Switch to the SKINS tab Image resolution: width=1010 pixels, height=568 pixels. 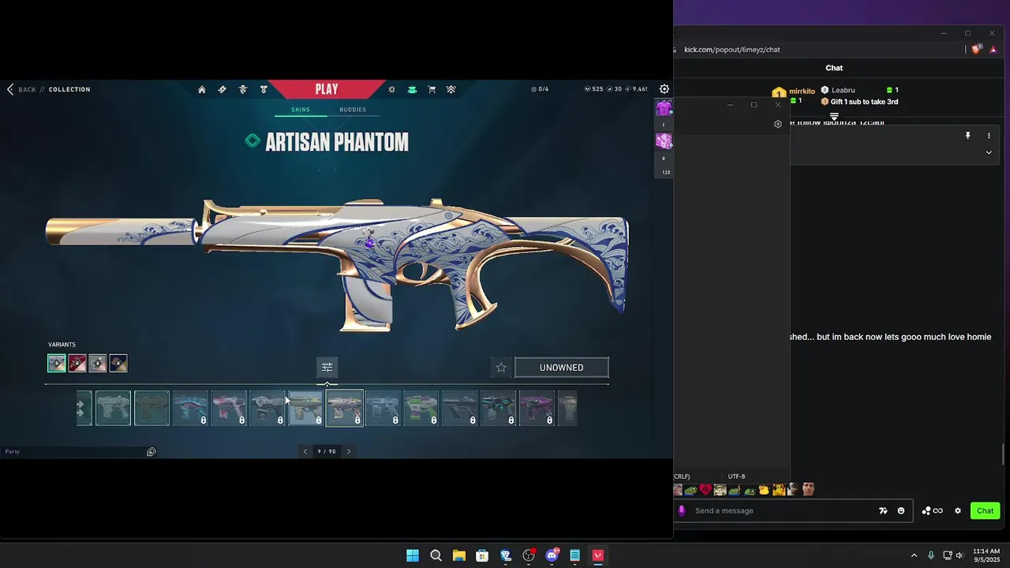[301, 110]
